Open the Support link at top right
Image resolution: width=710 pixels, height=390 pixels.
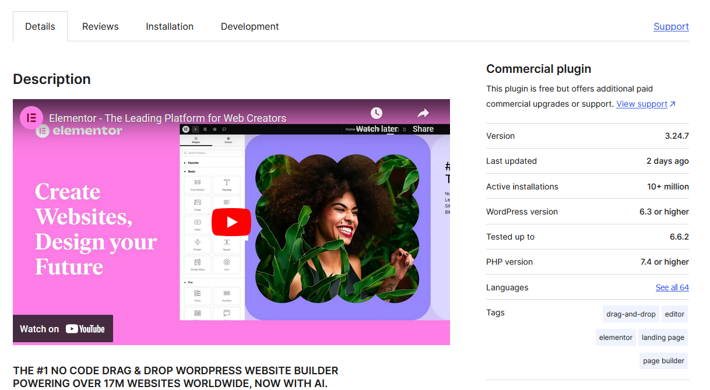coord(671,26)
